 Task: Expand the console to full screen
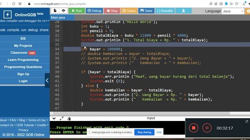click(x=62, y=119)
